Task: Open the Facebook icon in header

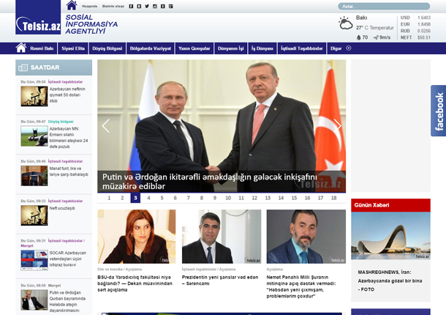Action: point(130,6)
